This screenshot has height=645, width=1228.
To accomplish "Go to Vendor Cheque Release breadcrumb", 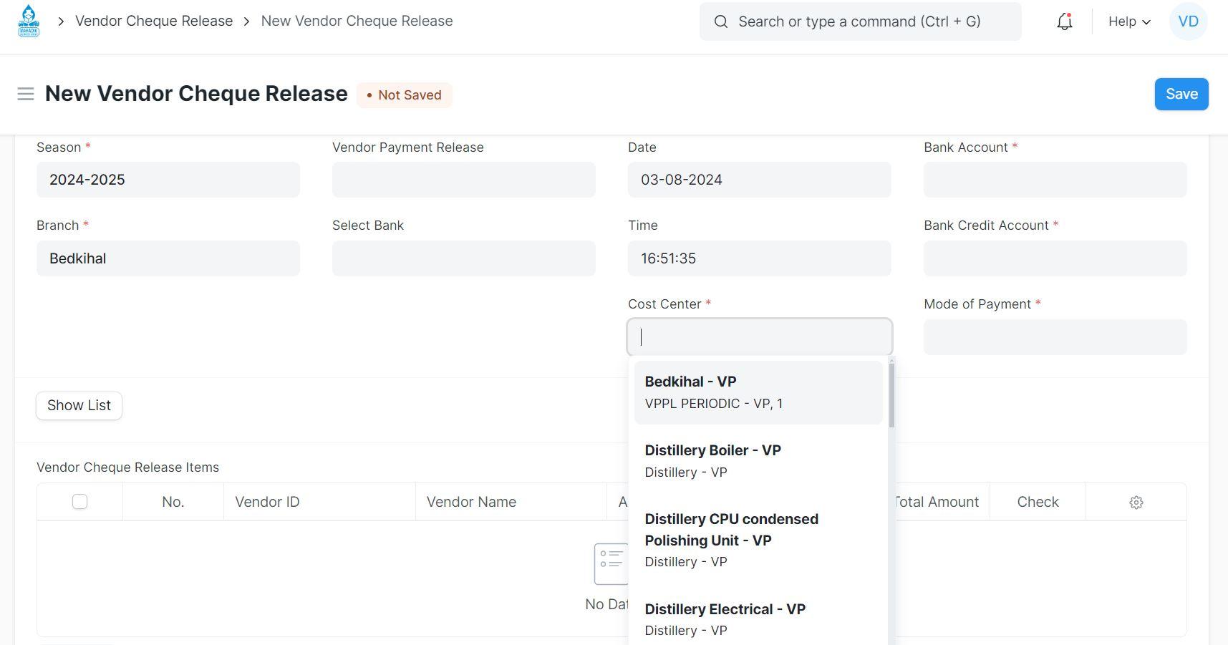I will tap(154, 21).
